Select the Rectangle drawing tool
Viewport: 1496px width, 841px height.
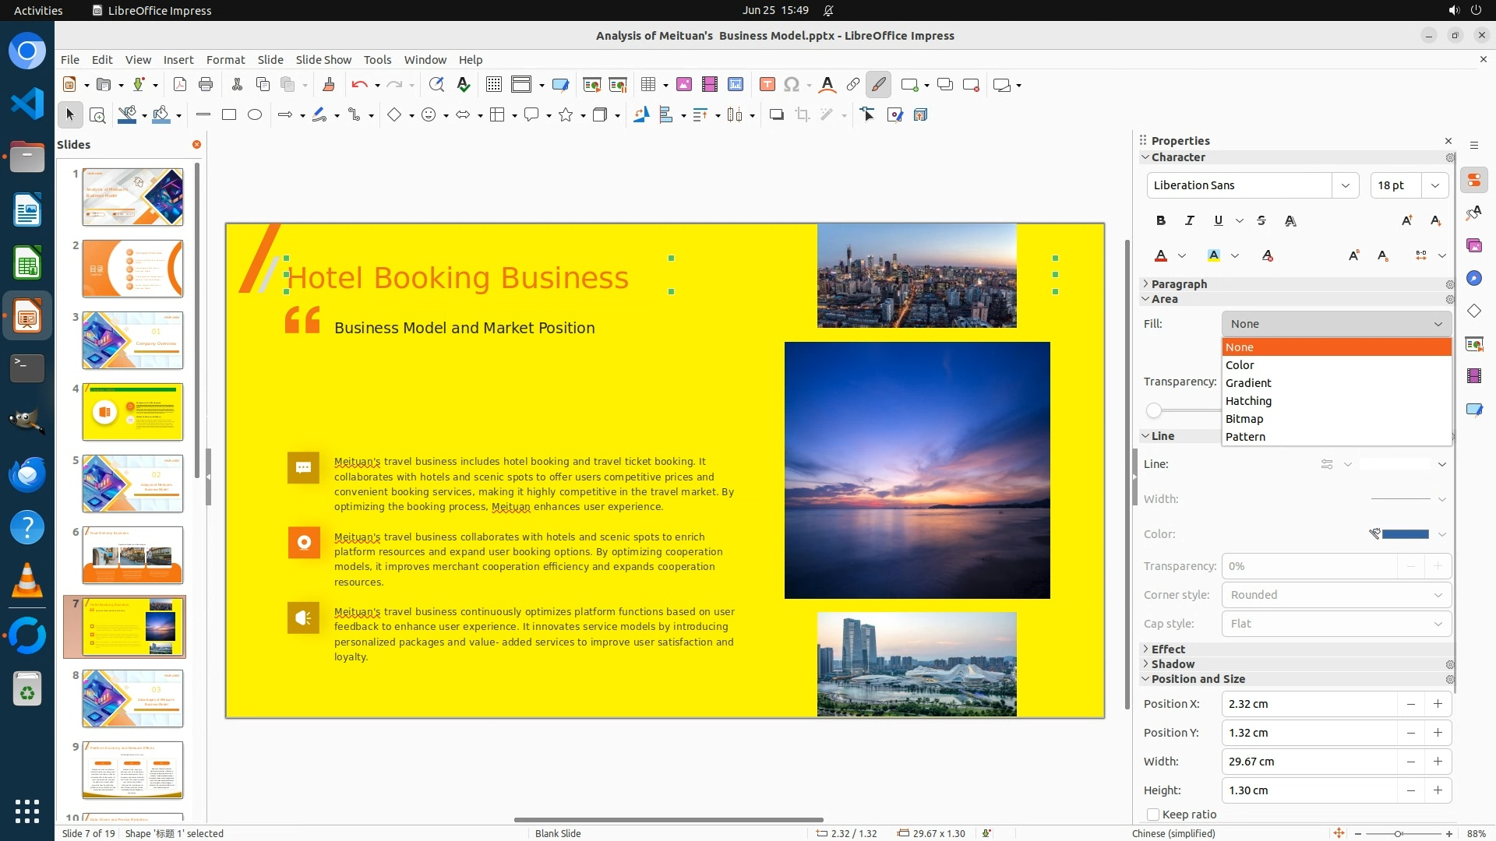(x=229, y=115)
